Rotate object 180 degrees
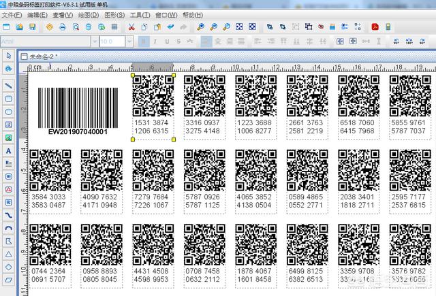 pos(409,42)
